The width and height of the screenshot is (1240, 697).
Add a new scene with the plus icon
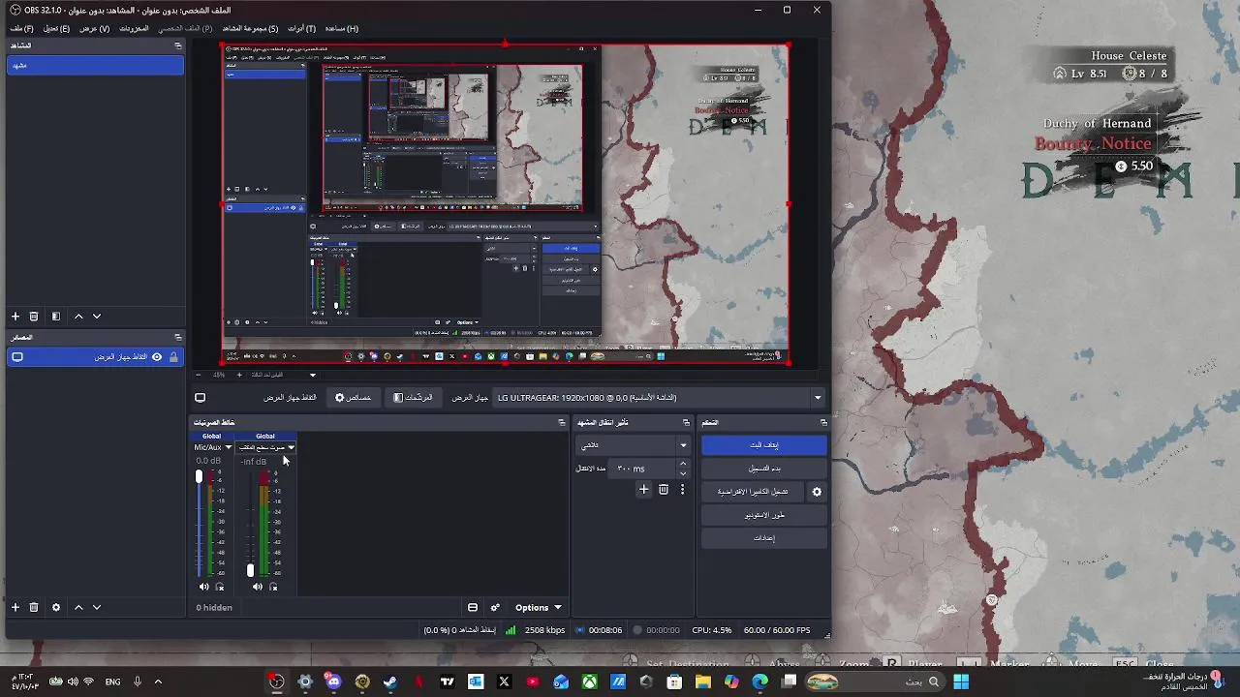click(x=15, y=317)
